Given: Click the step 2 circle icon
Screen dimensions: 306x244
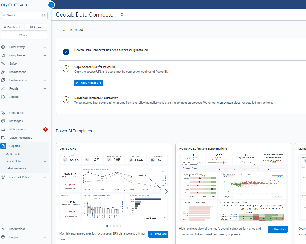Looking at the screenshot, I should [66, 69].
